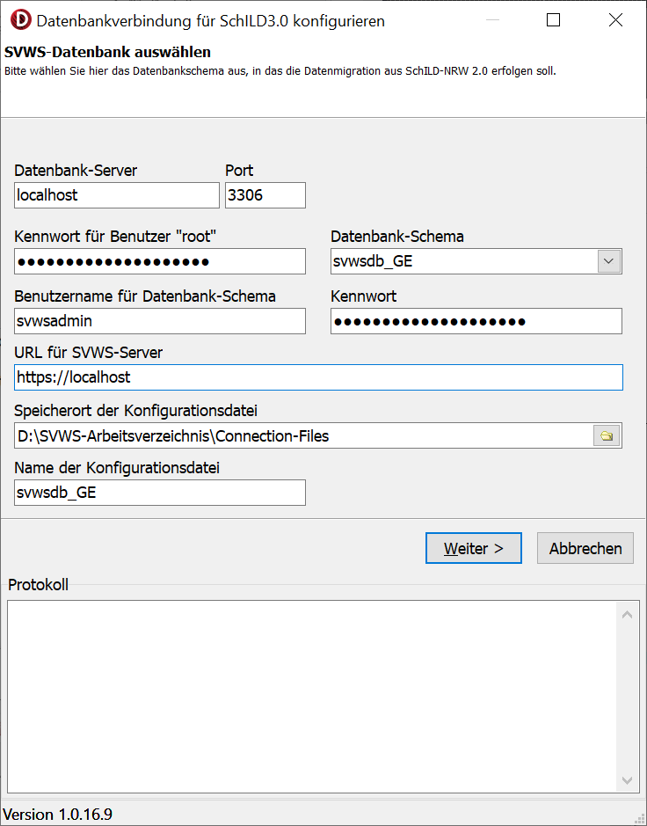This screenshot has height=826, width=647.
Task: Click the Protokoll scroll down arrow
Action: 627,780
